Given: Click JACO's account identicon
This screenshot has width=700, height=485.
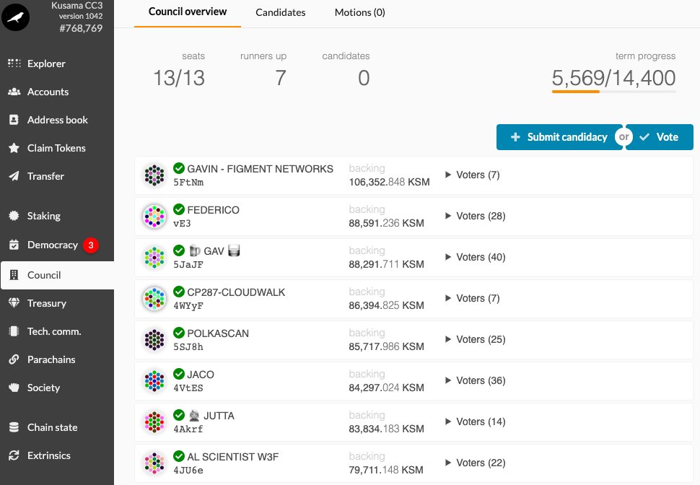Looking at the screenshot, I should pyautogui.click(x=154, y=380).
